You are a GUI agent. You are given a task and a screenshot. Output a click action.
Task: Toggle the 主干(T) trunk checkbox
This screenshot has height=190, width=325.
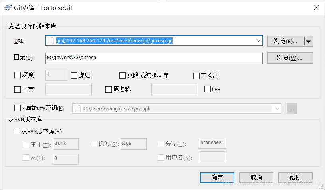(26, 145)
